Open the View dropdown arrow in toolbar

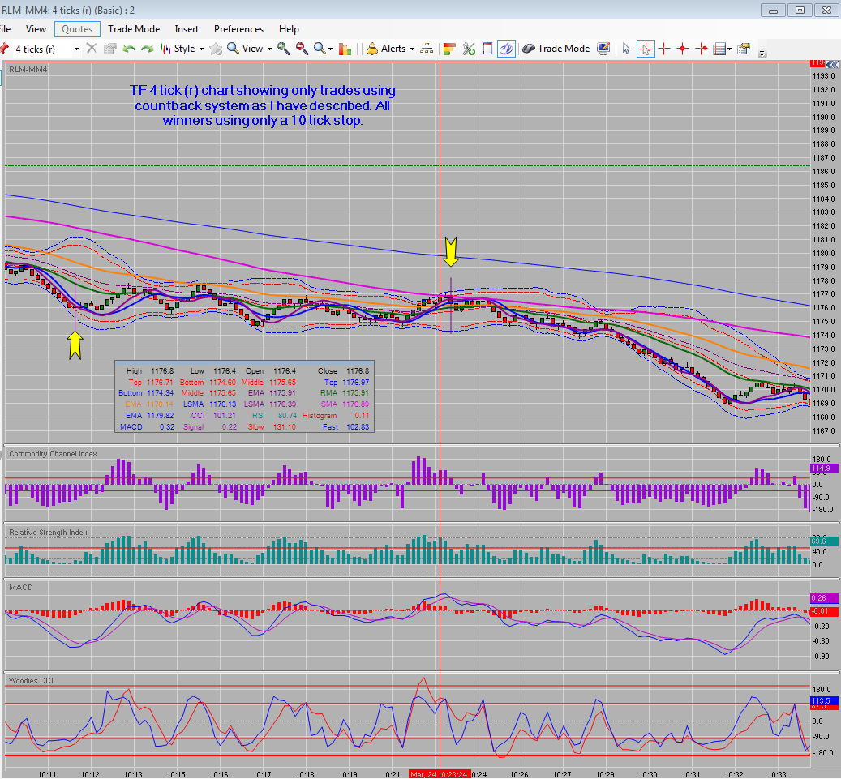(270, 49)
